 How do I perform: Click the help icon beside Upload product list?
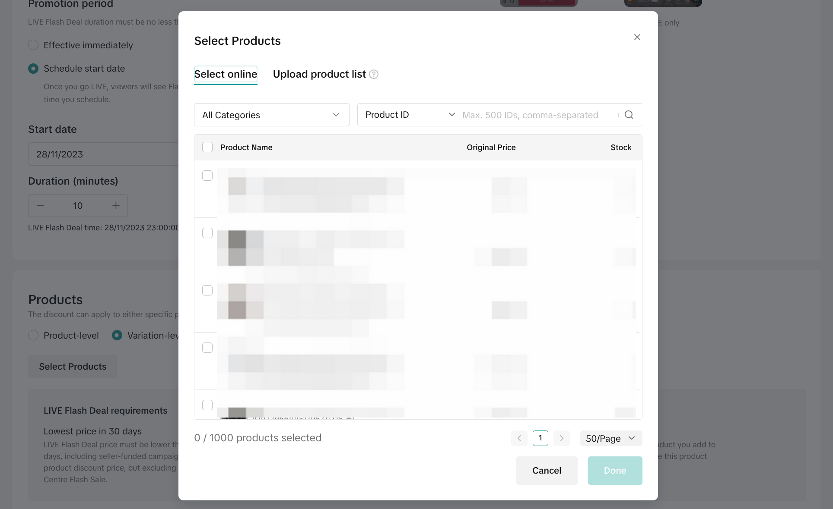coord(374,74)
